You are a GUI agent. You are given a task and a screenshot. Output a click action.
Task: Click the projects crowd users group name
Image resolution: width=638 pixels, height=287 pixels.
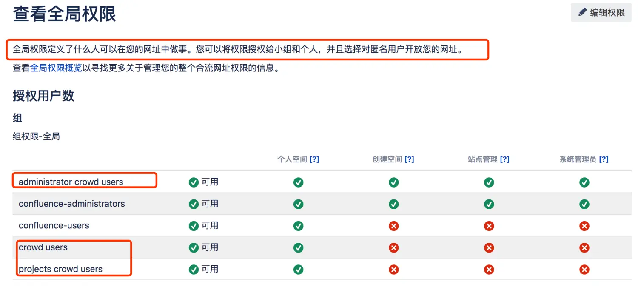(x=60, y=269)
